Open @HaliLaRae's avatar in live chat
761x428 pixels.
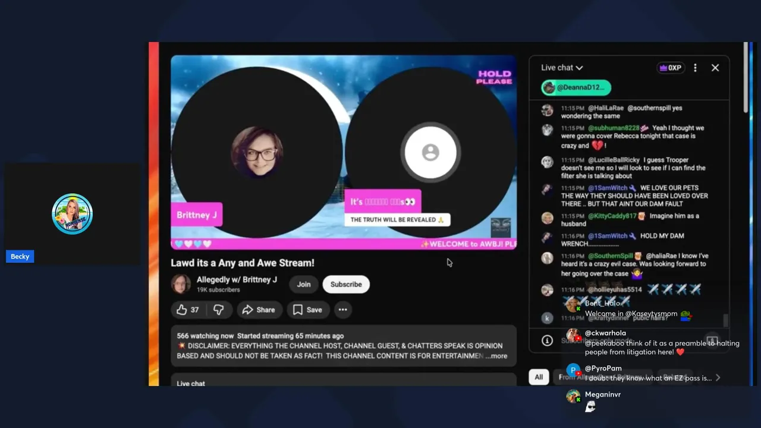547,109
